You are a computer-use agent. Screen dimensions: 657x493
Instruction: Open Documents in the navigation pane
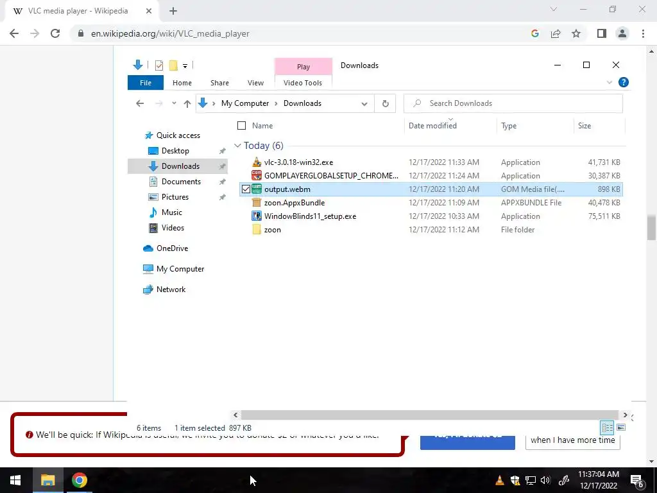(x=181, y=182)
